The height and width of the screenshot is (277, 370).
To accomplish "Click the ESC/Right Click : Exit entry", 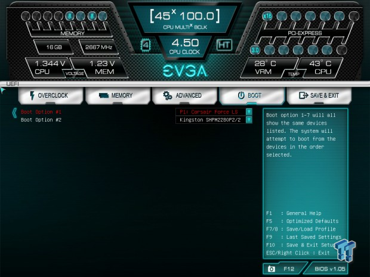I will [x=298, y=253].
